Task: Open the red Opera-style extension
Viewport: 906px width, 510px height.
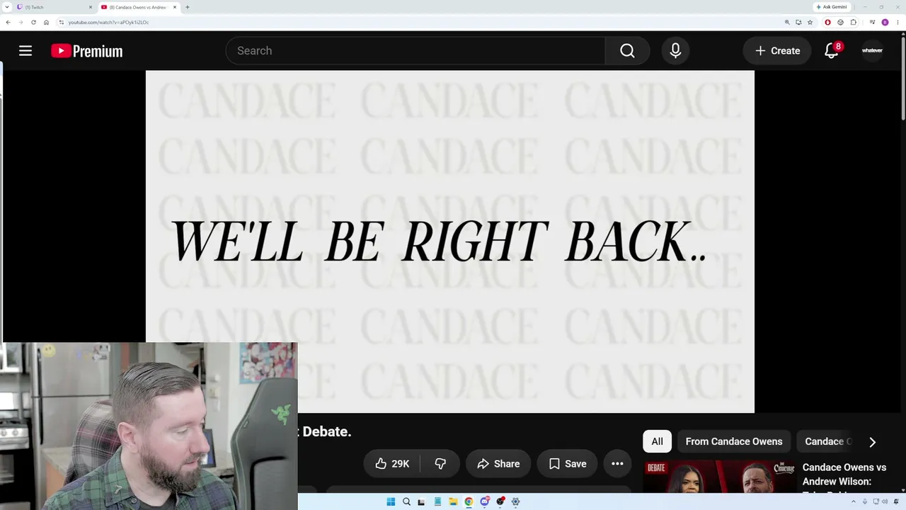Action: [x=828, y=22]
